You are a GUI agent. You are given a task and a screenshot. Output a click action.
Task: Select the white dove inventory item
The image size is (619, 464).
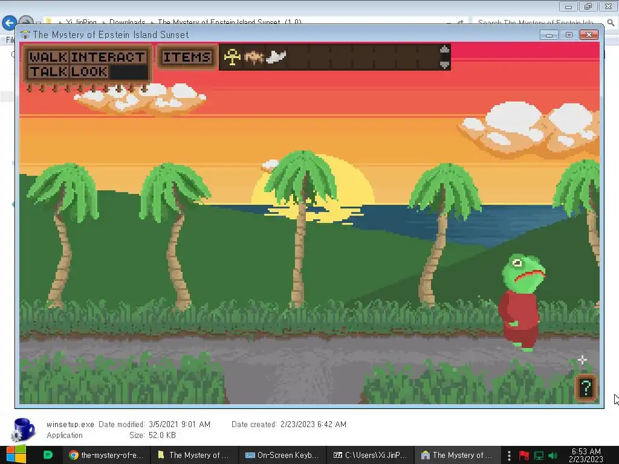276,57
